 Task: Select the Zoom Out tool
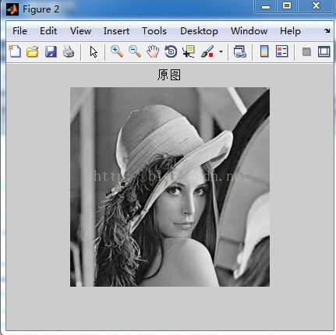point(135,51)
